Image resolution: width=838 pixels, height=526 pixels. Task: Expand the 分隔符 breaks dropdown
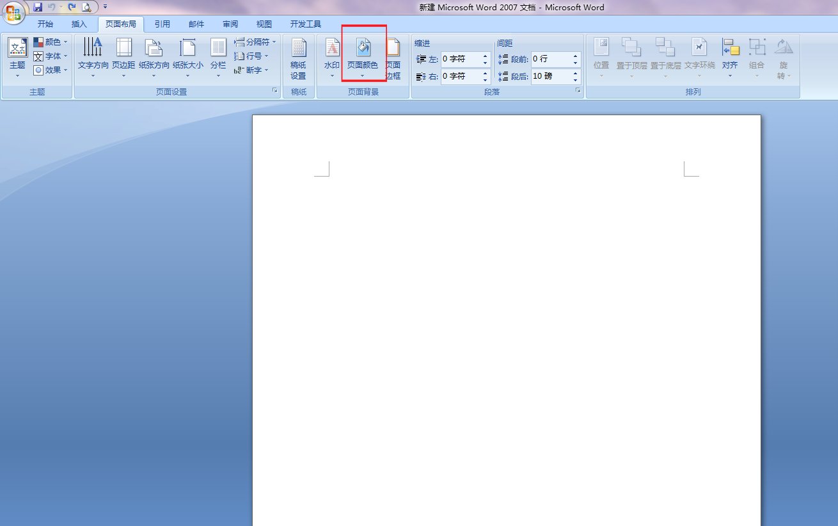point(255,42)
